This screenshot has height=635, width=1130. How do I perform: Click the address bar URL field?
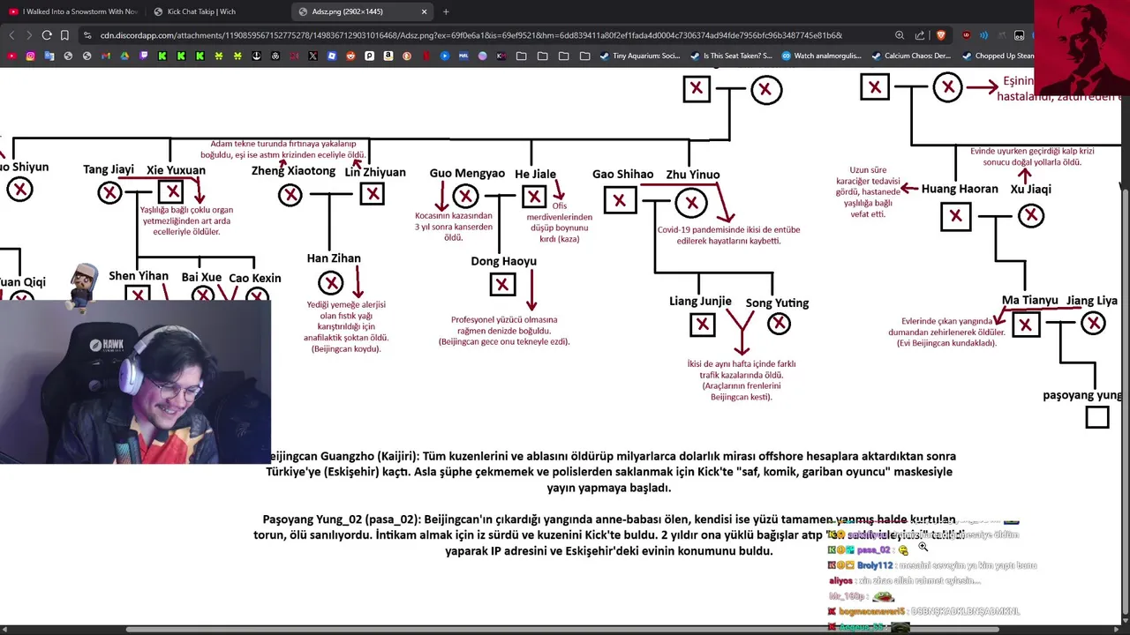tap(471, 35)
